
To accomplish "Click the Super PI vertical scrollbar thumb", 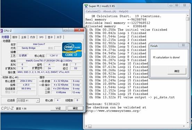I will click(x=187, y=19).
